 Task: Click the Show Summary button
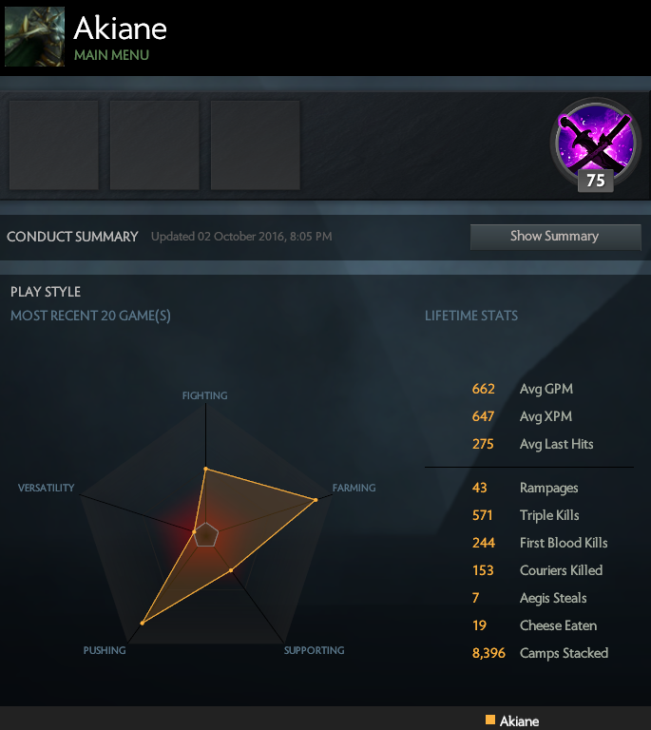556,237
